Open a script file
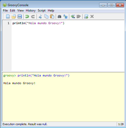Viewport: 126px width, 128px height. pyautogui.click(x=14, y=16)
